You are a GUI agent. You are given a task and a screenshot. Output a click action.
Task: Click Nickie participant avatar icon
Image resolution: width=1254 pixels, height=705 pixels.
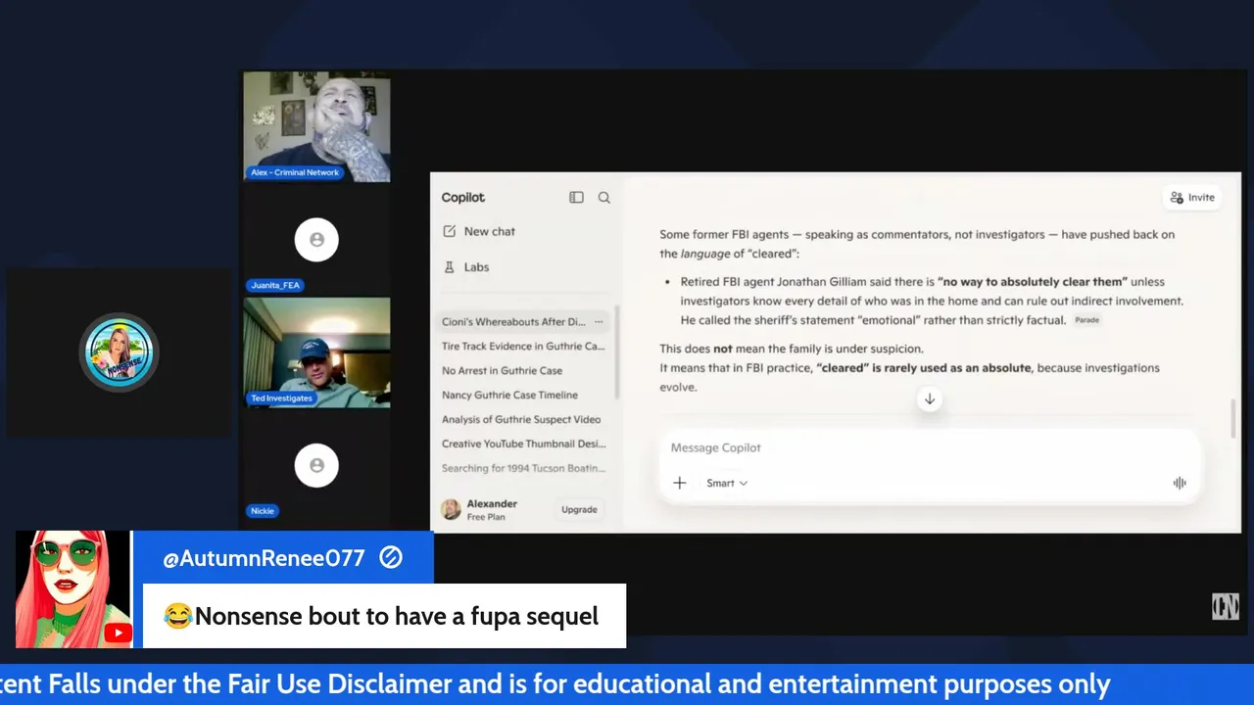click(316, 466)
